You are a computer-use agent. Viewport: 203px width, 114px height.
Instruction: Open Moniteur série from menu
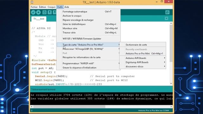click(x=88, y=28)
